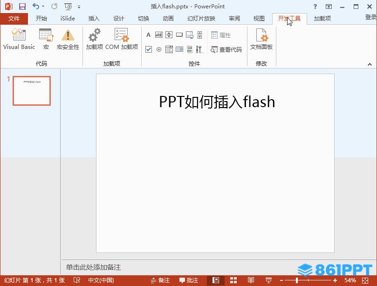Viewport: 377px width, 286px height.
Task: Toggle the 备注 (Notes) pane button
Action: 160,280
